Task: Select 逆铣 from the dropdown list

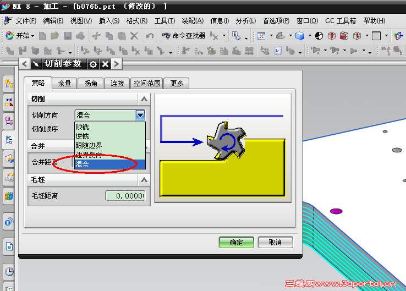Action: 110,136
